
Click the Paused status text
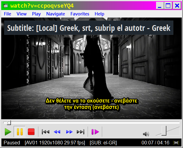pos(12,143)
